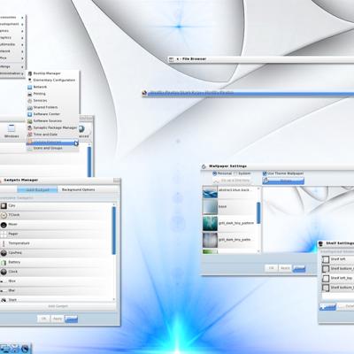Launch Elementary Configuration from the submenu

(52, 80)
